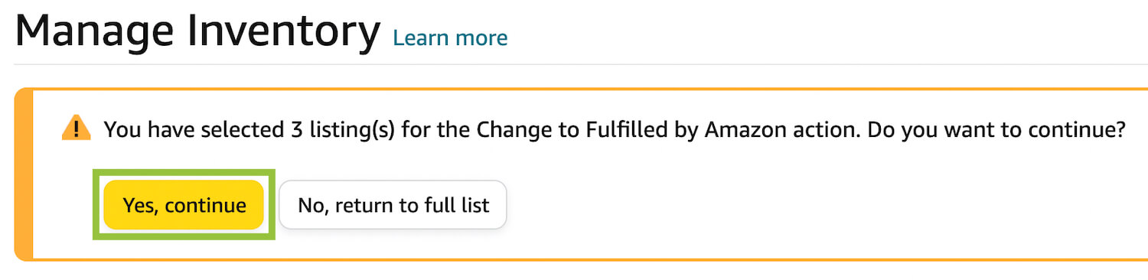The height and width of the screenshot is (280, 1148).
Task: Click the white No, return button
Action: (x=393, y=205)
